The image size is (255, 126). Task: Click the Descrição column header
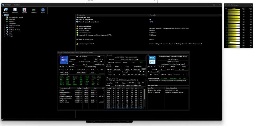(x=184, y=15)
